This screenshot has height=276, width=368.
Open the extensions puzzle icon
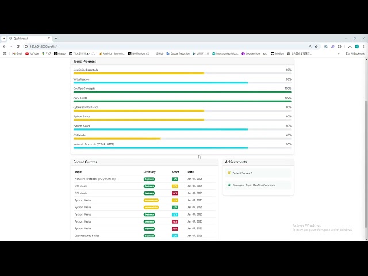340,47
